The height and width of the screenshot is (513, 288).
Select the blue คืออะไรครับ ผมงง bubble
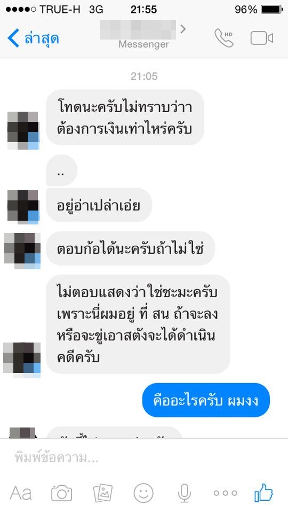coord(206,400)
